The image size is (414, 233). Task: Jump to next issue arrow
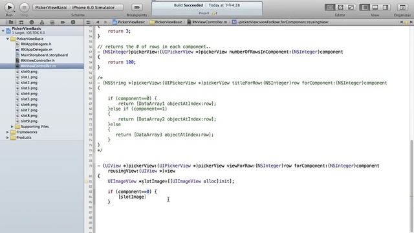click(411, 22)
